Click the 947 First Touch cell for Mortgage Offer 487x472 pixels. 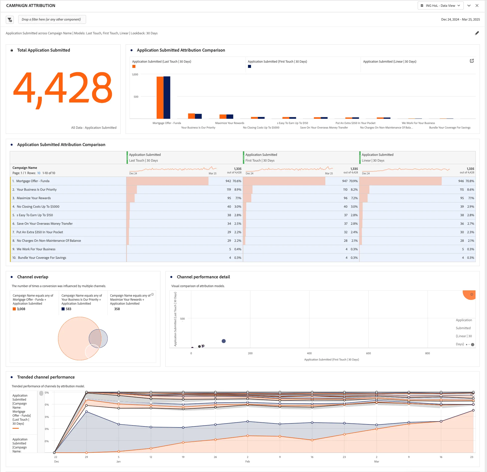301,181
